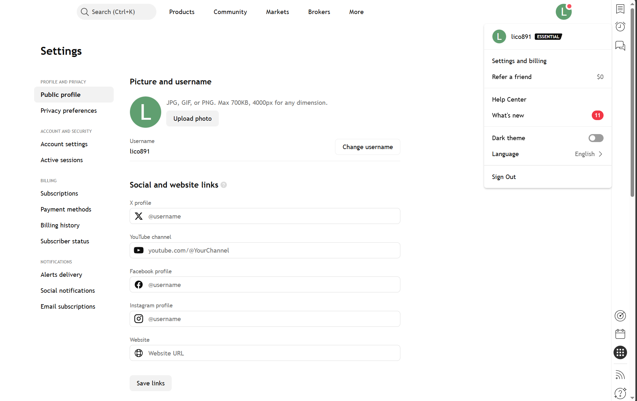This screenshot has height=401, width=637.
Task: Toggle the Dark theme switch
Action: pos(596,138)
